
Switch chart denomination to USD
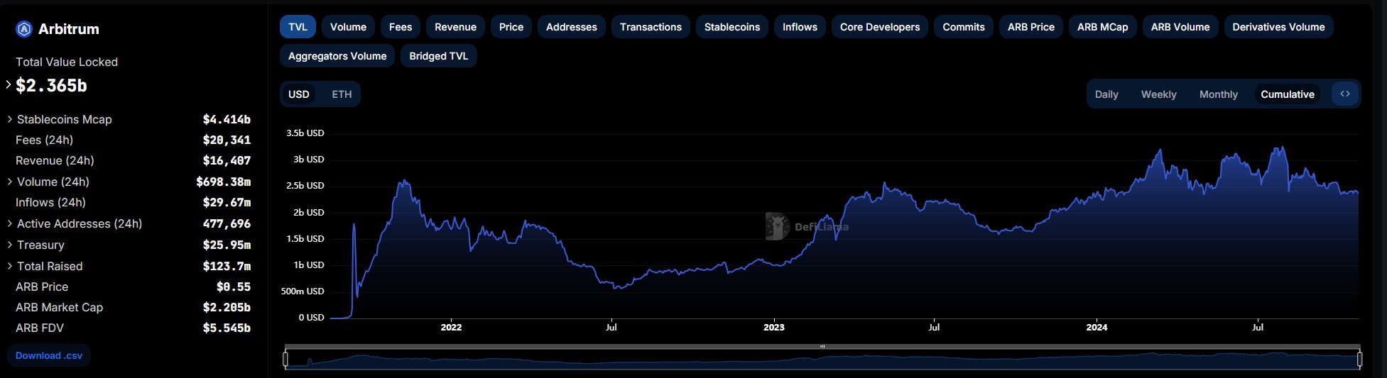click(299, 94)
